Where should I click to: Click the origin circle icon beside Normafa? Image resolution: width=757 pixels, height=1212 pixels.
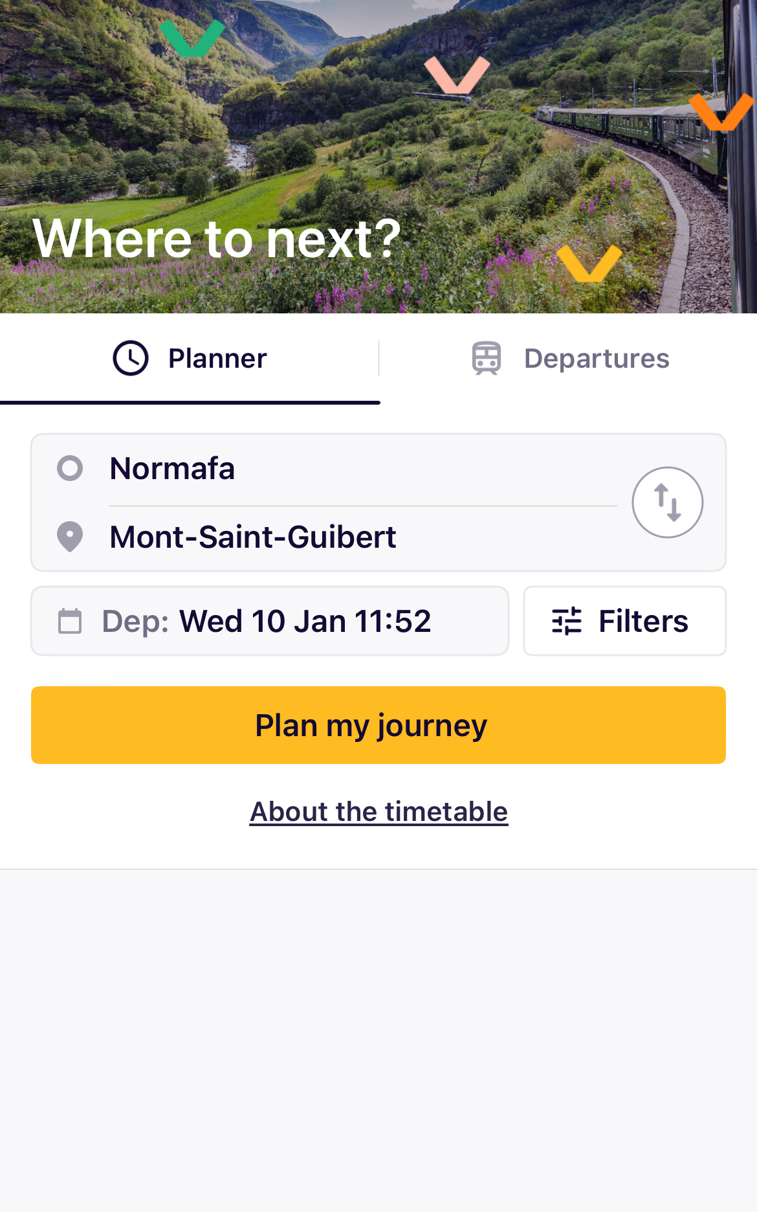(70, 468)
